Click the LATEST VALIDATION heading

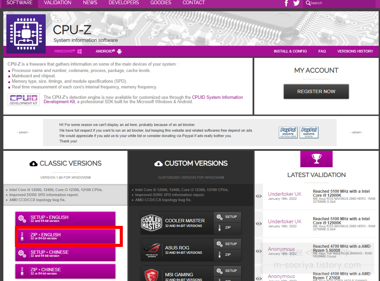(x=316, y=175)
